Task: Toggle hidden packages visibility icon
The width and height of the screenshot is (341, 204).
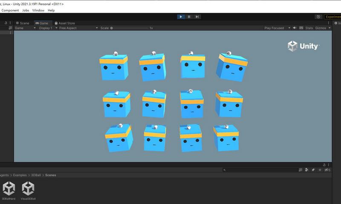Action: pyautogui.click(x=327, y=170)
